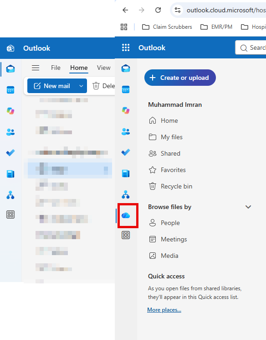Viewport: 266px width, 340px height.
Task: Go to OneDrive Home
Action: tap(164, 120)
